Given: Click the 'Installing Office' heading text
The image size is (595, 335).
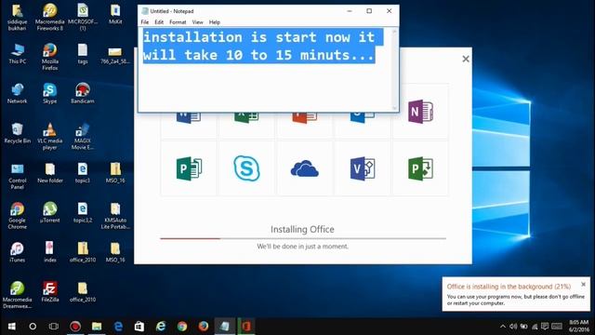Looking at the screenshot, I should (302, 230).
